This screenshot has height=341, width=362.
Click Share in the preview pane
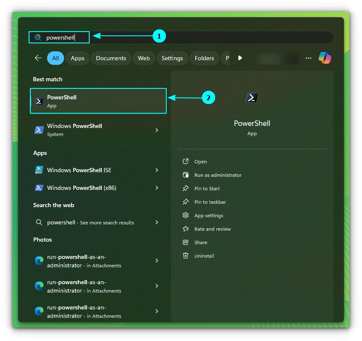[201, 242]
